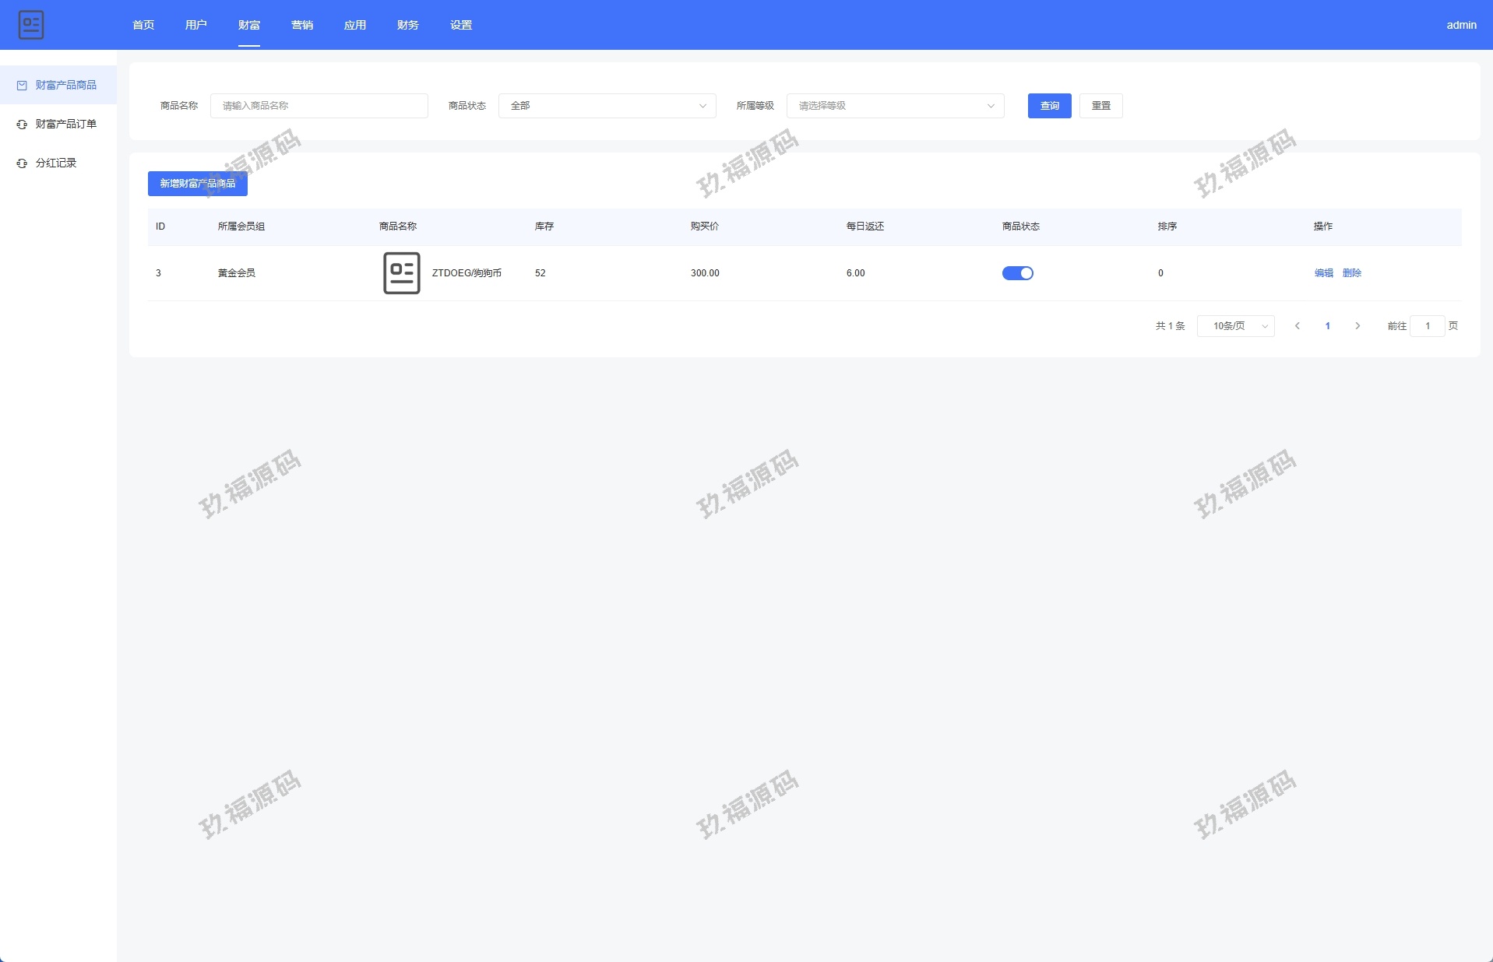Go to previous page using left arrow
This screenshot has height=962, width=1493.
point(1298,326)
